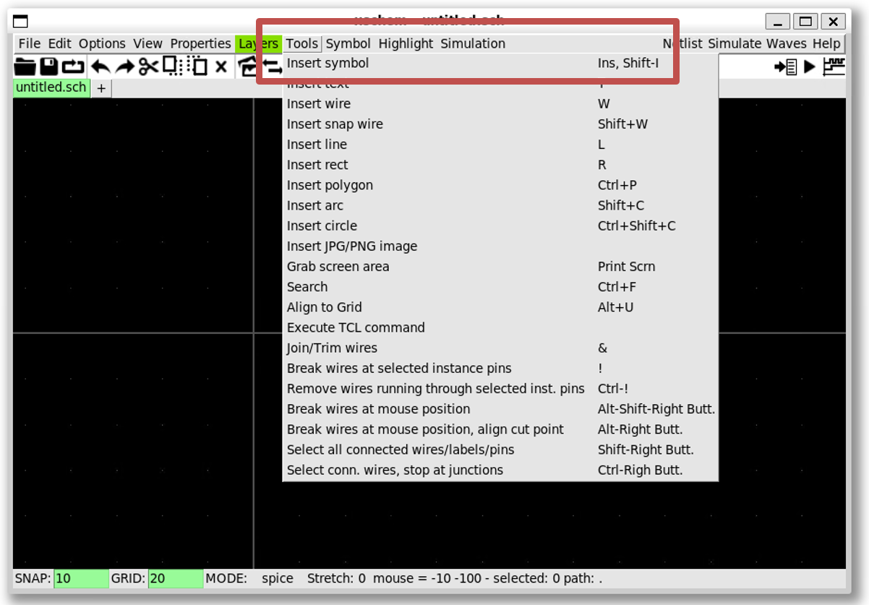Image resolution: width=869 pixels, height=605 pixels.
Task: Run the simulation with the play triangle icon
Action: tap(810, 66)
